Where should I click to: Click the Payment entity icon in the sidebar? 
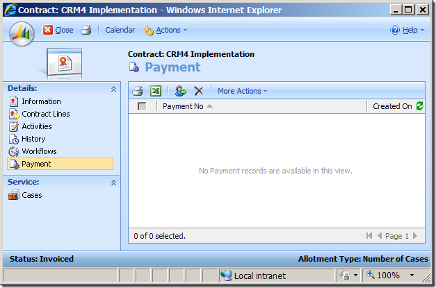15,164
